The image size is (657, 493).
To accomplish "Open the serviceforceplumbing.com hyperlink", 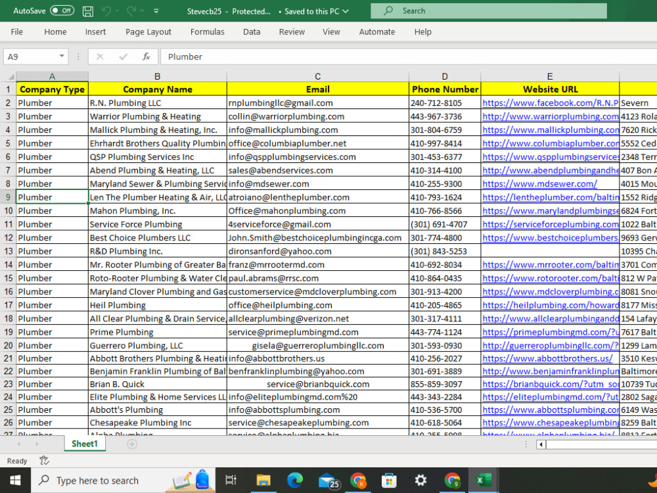I will pyautogui.click(x=550, y=224).
